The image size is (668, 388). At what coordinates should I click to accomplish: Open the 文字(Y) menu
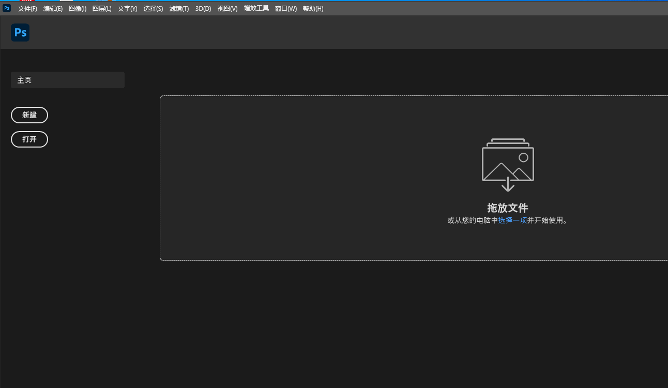click(x=127, y=9)
